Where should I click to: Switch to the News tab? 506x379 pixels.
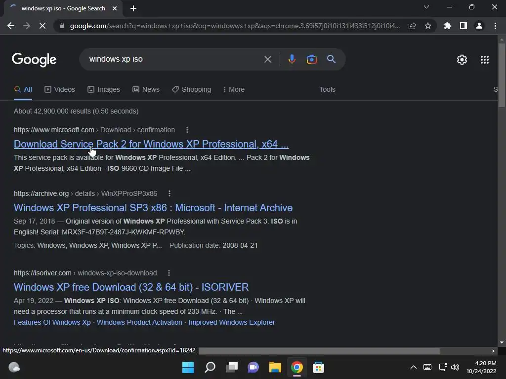tap(146, 90)
